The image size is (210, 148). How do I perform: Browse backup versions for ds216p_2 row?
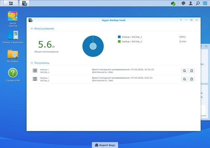tap(184, 79)
